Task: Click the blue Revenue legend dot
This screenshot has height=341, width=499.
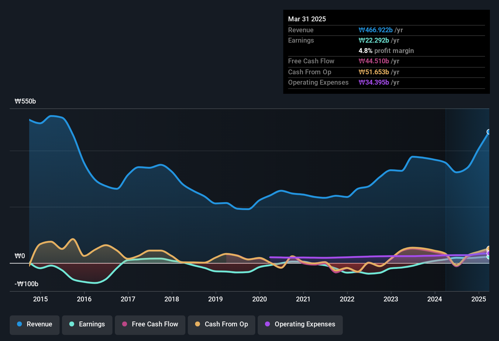Action: click(x=19, y=324)
